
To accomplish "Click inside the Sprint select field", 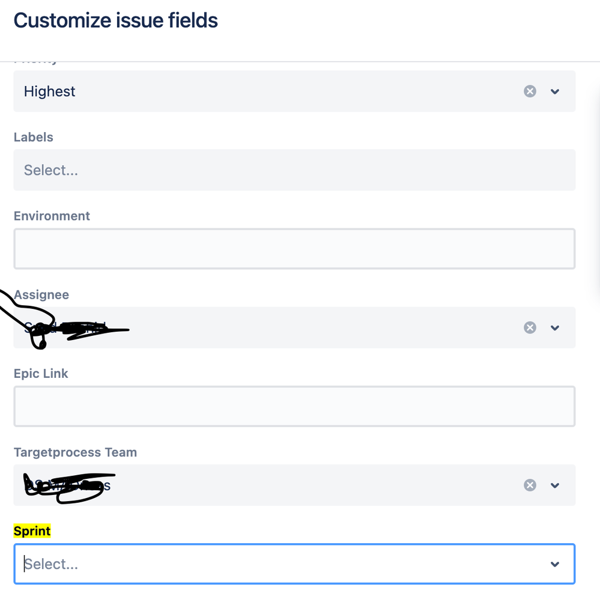I will tap(294, 564).
